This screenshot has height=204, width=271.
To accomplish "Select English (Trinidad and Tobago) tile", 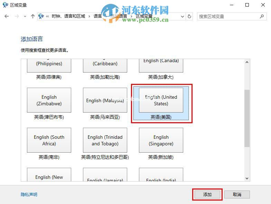I will pos(105,140).
